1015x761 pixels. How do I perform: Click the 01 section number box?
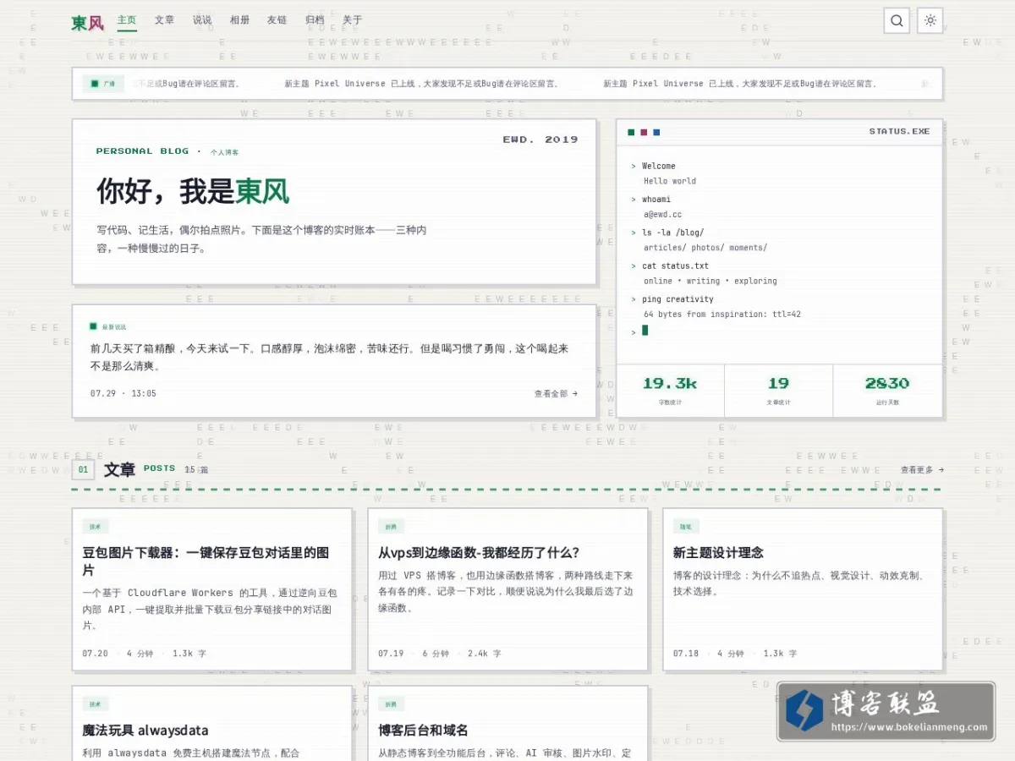coord(83,469)
